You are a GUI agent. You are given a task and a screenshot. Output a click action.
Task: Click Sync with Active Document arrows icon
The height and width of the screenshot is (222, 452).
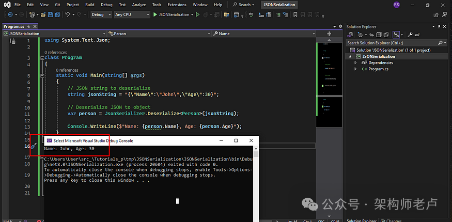(371, 35)
